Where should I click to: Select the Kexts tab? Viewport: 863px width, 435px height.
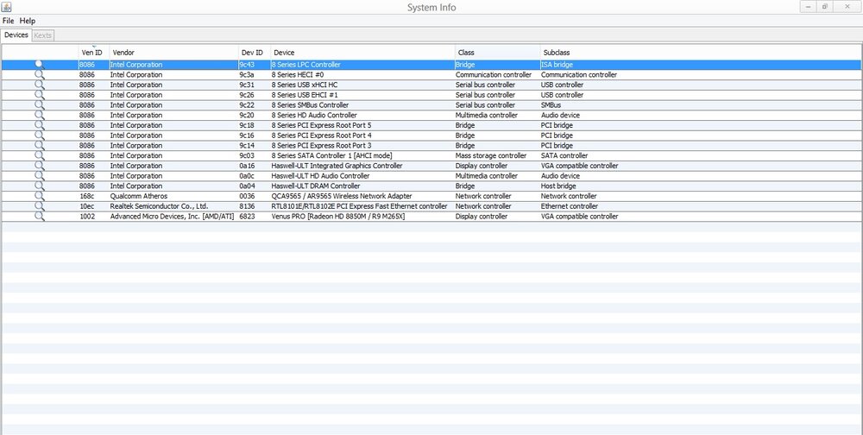click(43, 35)
